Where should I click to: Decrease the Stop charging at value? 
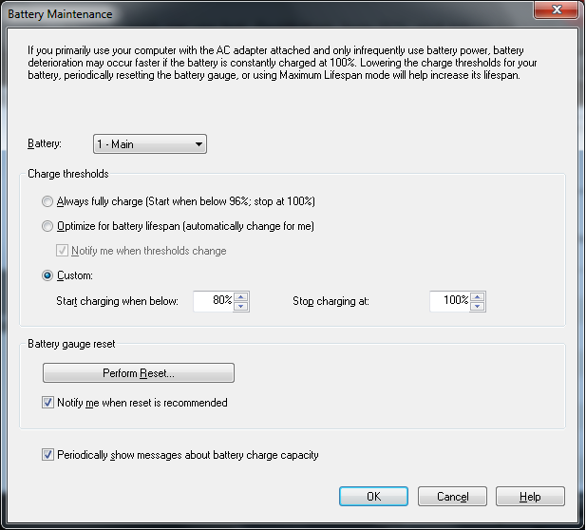tap(477, 307)
